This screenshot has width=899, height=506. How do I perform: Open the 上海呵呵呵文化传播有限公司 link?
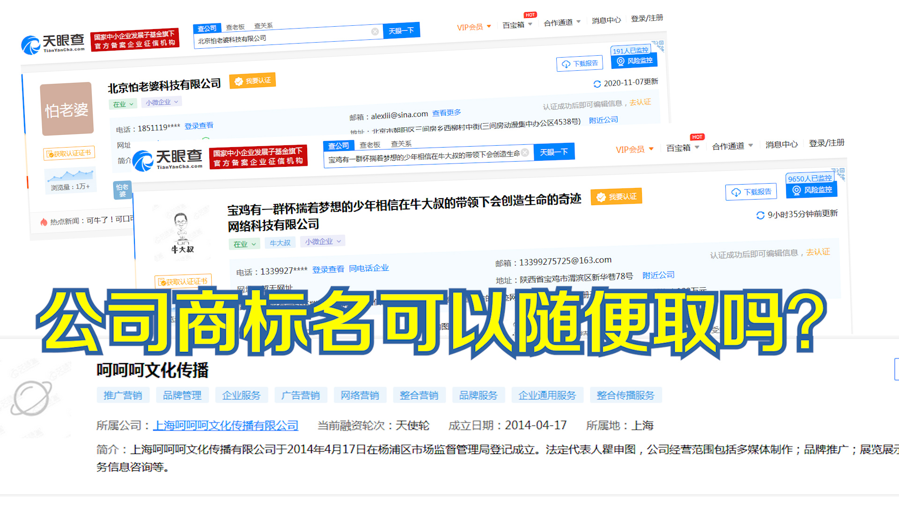[x=226, y=425]
